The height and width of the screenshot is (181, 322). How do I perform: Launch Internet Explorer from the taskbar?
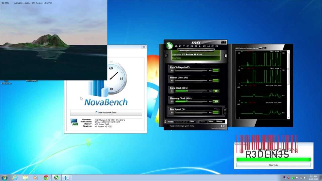point(15,178)
